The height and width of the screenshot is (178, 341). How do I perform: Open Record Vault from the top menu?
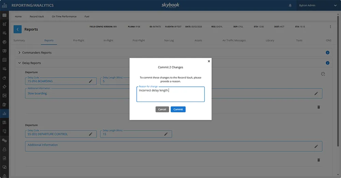click(x=36, y=16)
